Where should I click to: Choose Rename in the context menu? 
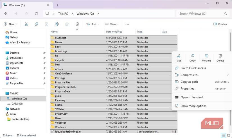(x=206, y=58)
